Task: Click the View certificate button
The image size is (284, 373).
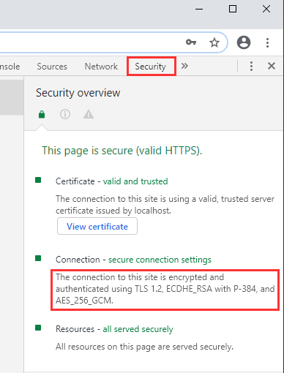Action: 97,226
